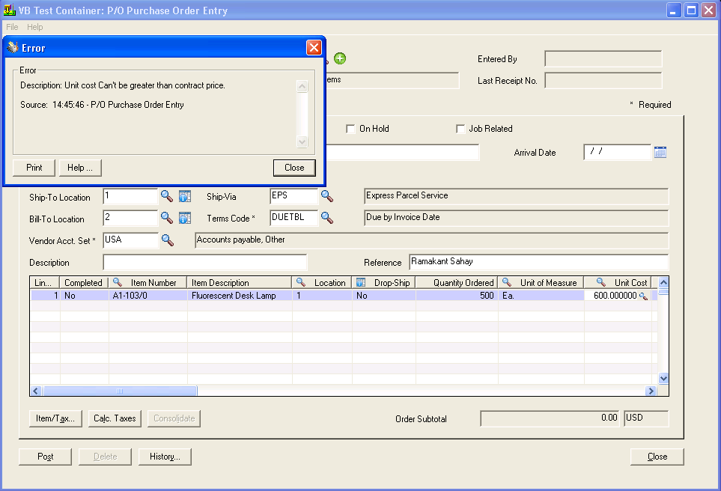The height and width of the screenshot is (491, 721).
Task: Open the Terms Code finder magnifier
Action: click(327, 218)
